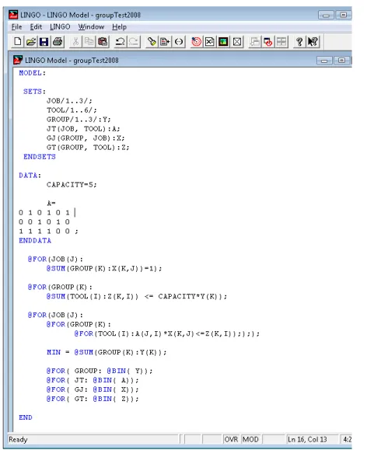
Task: Click the data row 0 1 0 1 0 1
Action: [44, 213]
